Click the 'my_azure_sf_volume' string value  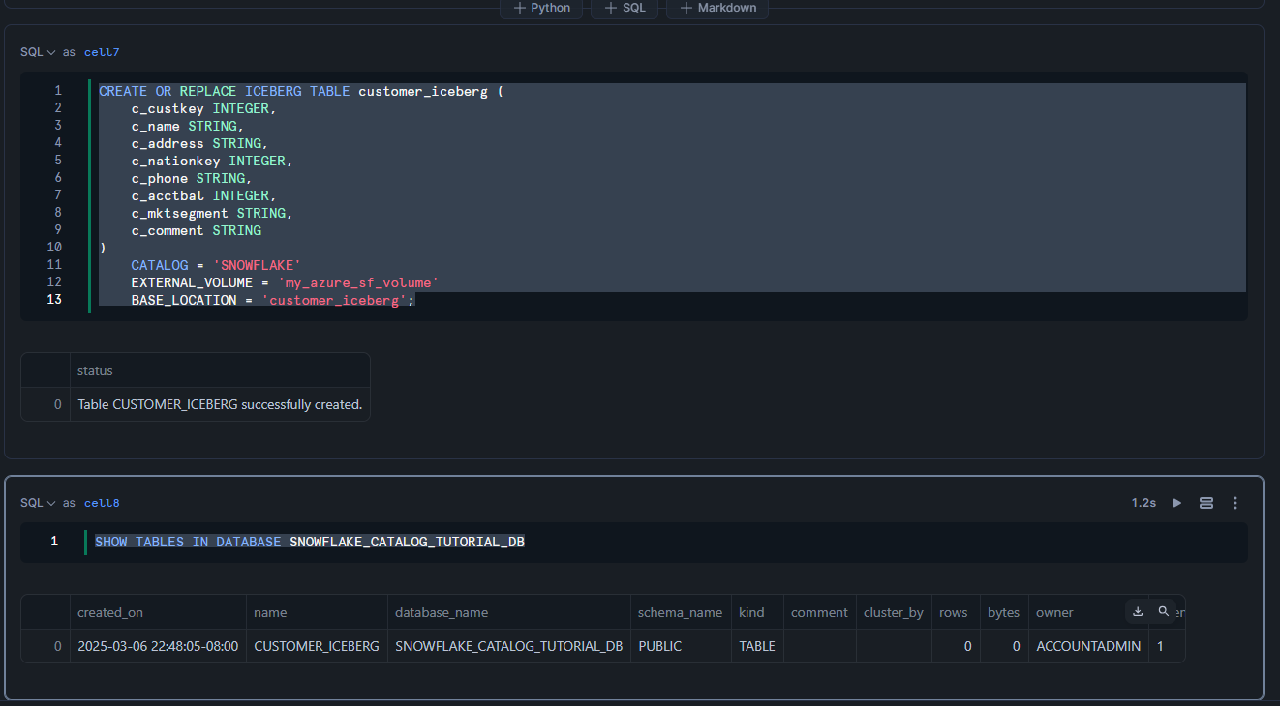click(x=358, y=282)
